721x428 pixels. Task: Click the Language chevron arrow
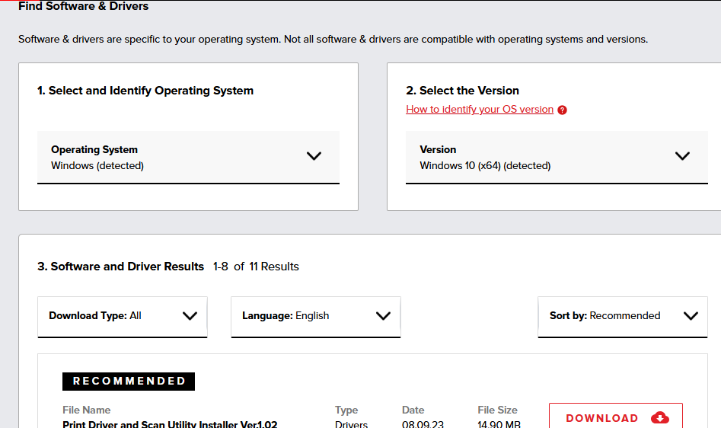click(383, 316)
